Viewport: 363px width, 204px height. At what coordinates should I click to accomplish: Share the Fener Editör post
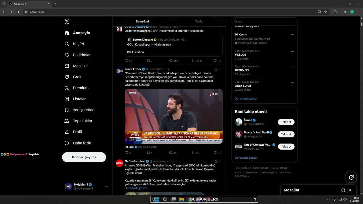click(221, 153)
